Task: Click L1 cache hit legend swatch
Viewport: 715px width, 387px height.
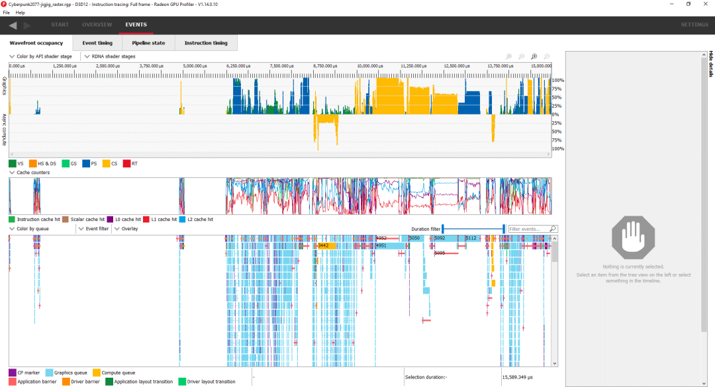Action: click(x=146, y=219)
